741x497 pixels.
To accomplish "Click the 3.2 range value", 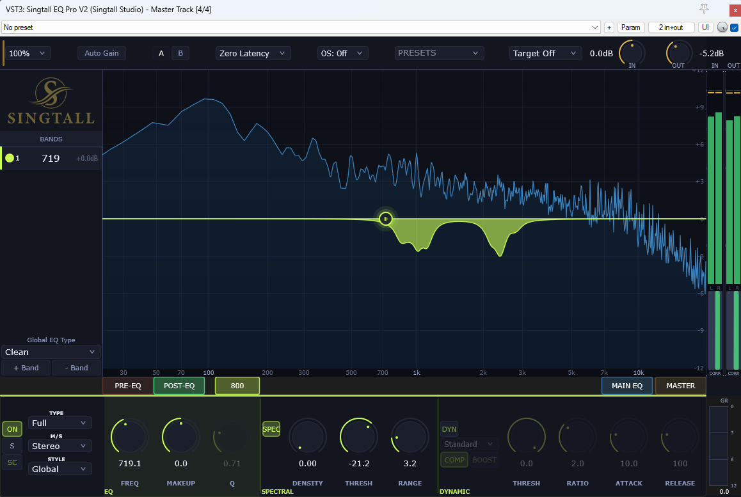I will pyautogui.click(x=410, y=464).
